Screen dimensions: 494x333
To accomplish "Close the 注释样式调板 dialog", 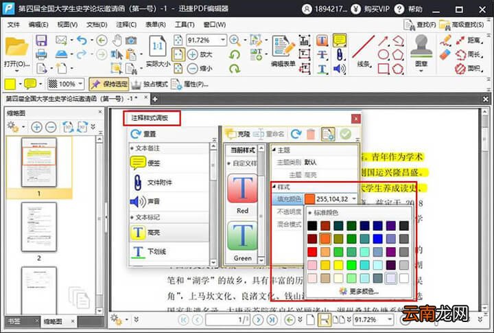I will pyautogui.click(x=355, y=119).
